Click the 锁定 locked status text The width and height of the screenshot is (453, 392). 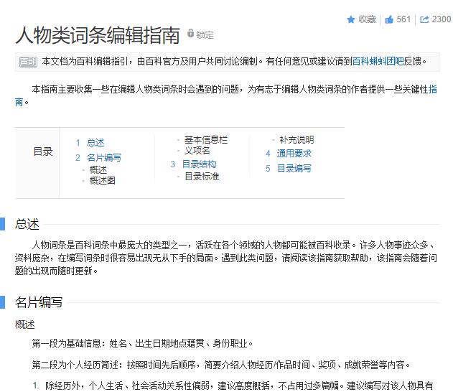[x=205, y=35]
